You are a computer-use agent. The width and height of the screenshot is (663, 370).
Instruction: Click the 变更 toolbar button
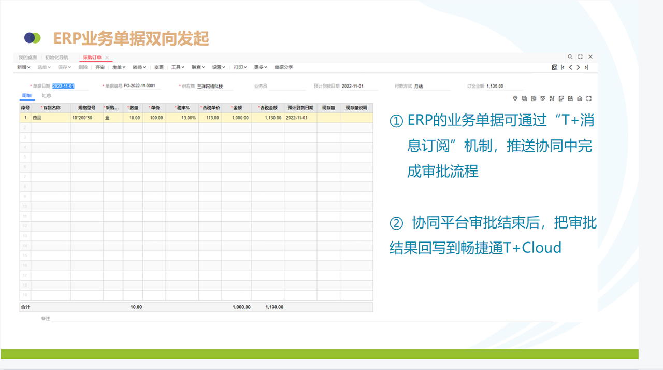tap(159, 67)
